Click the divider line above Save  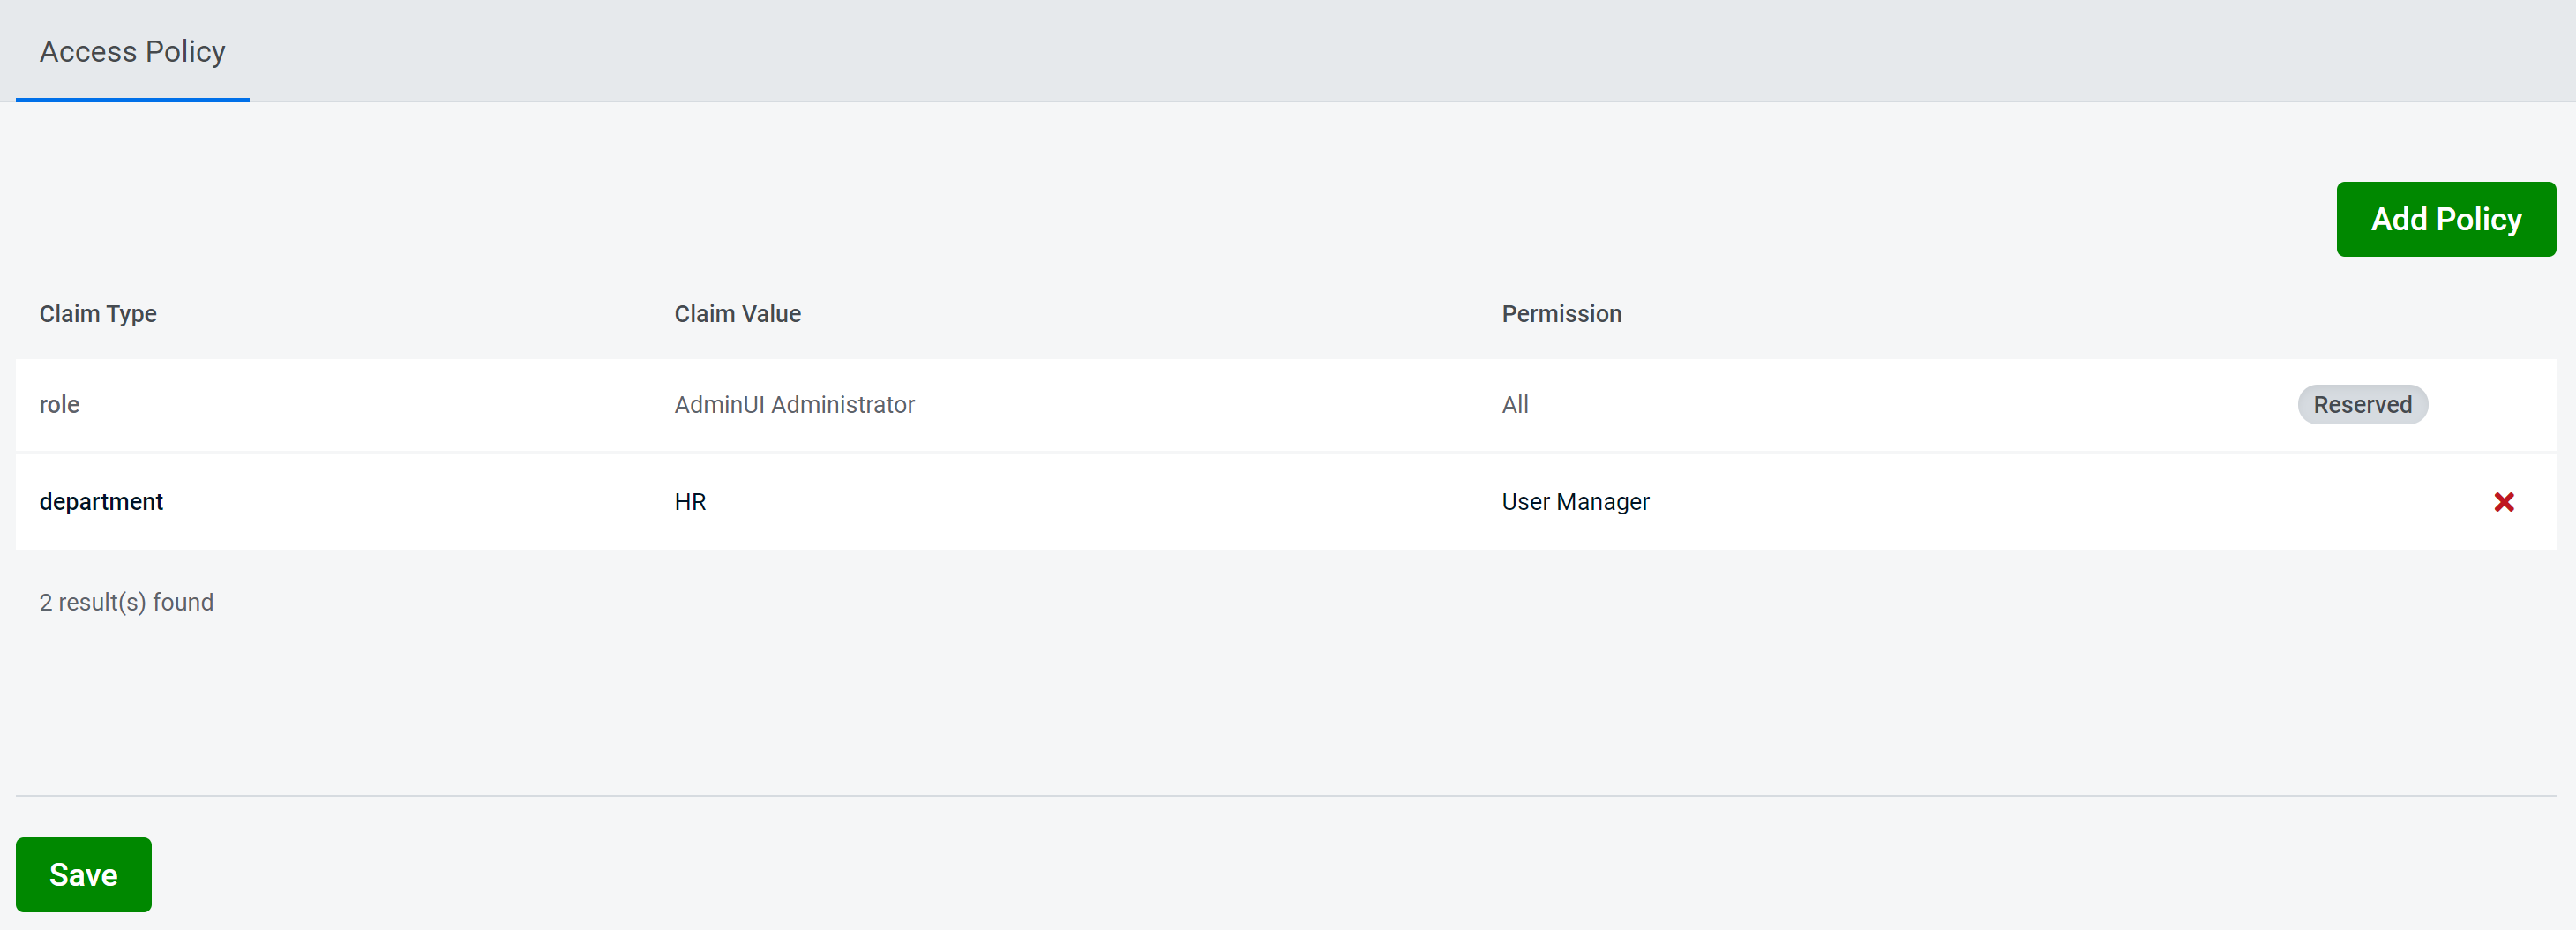pos(1285,796)
